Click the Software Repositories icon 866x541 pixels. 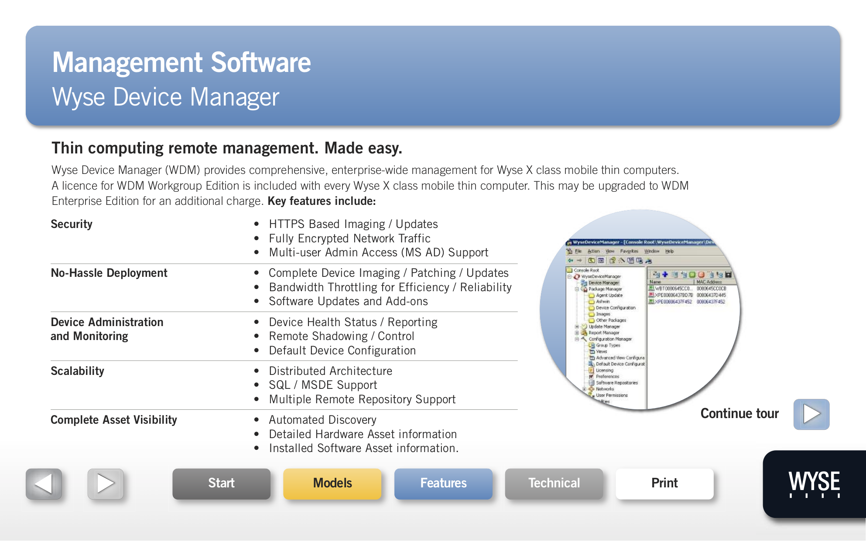coord(591,382)
